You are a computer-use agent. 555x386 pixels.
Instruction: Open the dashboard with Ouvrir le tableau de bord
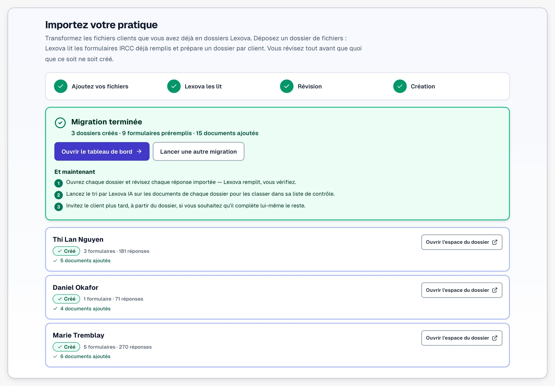(102, 152)
